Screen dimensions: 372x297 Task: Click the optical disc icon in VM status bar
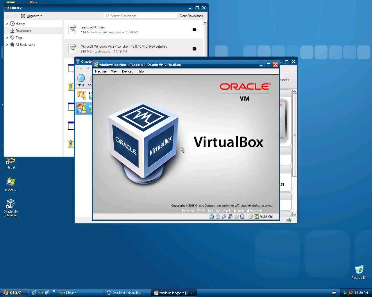[218, 217]
